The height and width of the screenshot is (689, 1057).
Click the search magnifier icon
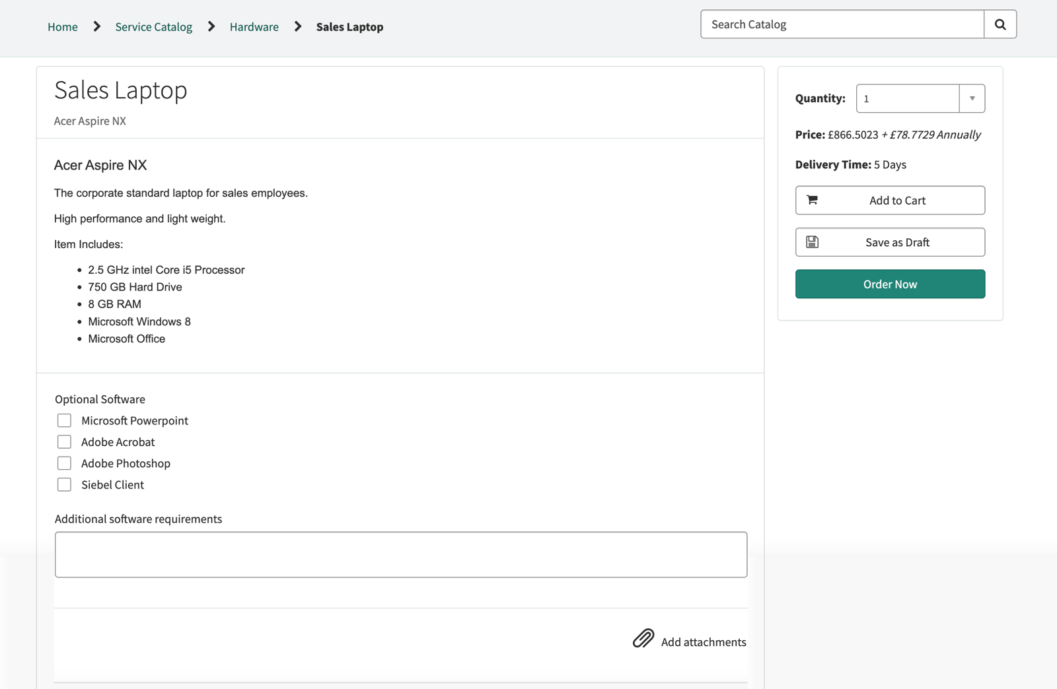[1000, 24]
